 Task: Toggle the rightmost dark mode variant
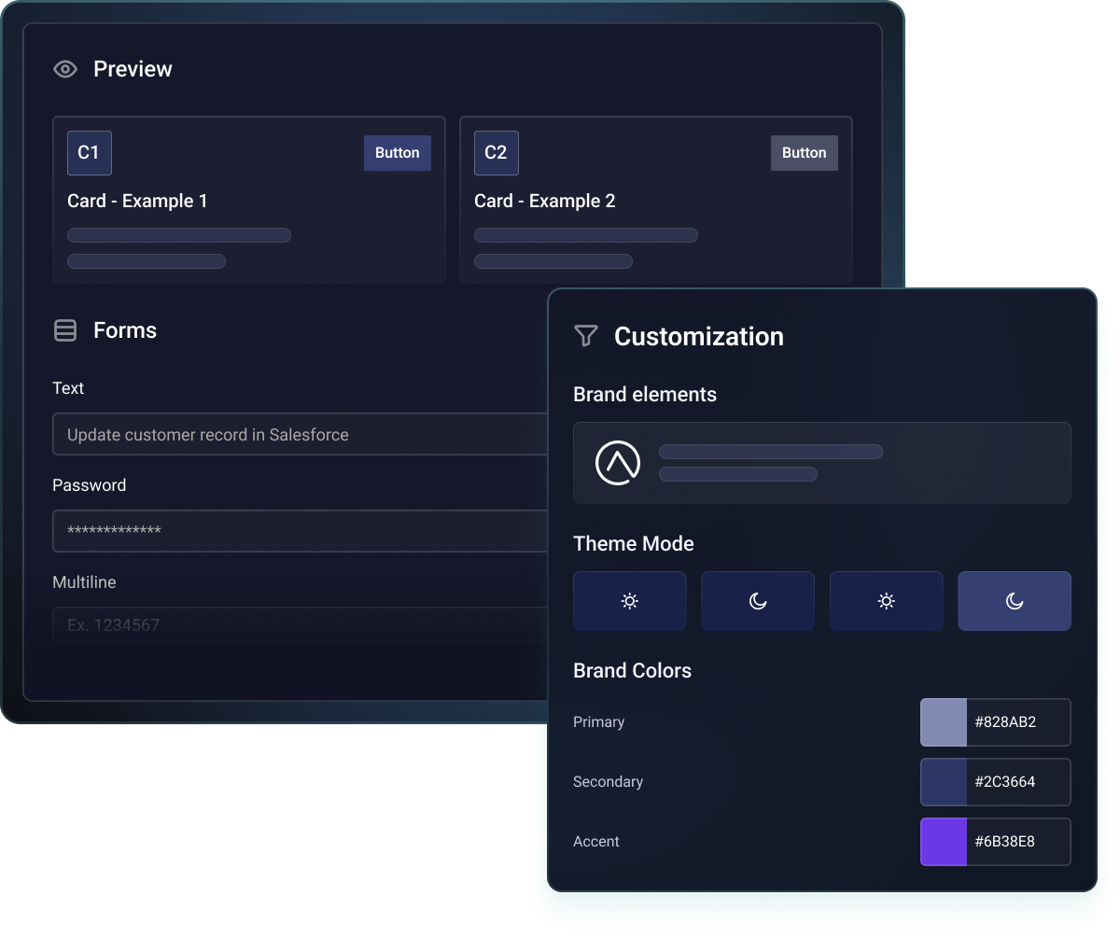click(x=1014, y=600)
